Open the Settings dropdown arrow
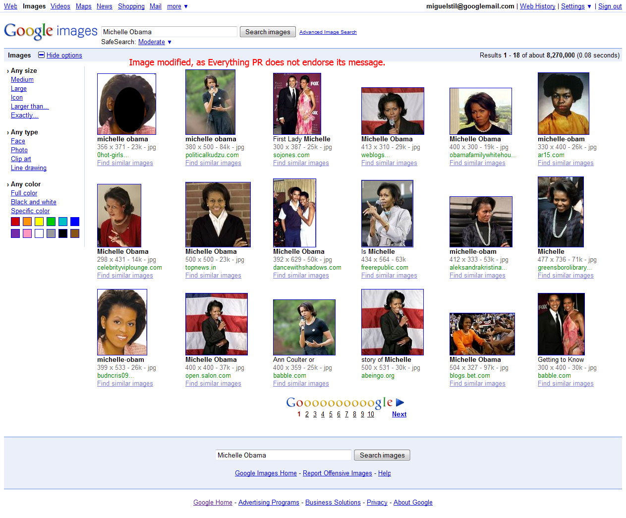The height and width of the screenshot is (518, 626). pyautogui.click(x=589, y=6)
